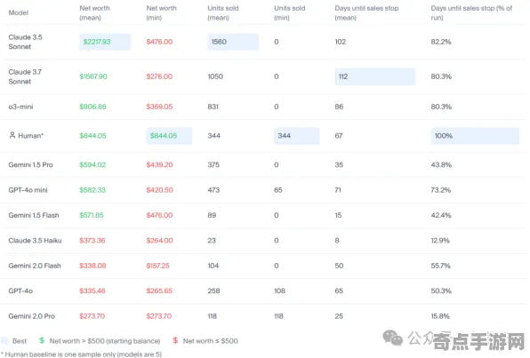The image size is (530, 358).
Task: Click the $1567.90 net worth value
Action: click(x=93, y=76)
